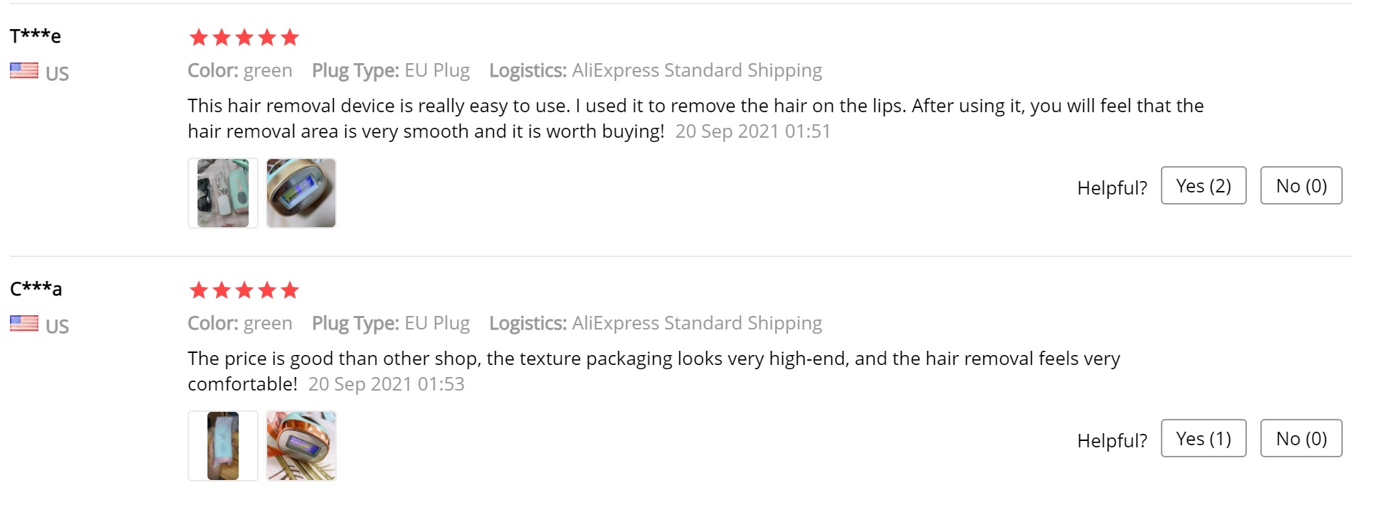Click the third star in C***a's rating

244,290
